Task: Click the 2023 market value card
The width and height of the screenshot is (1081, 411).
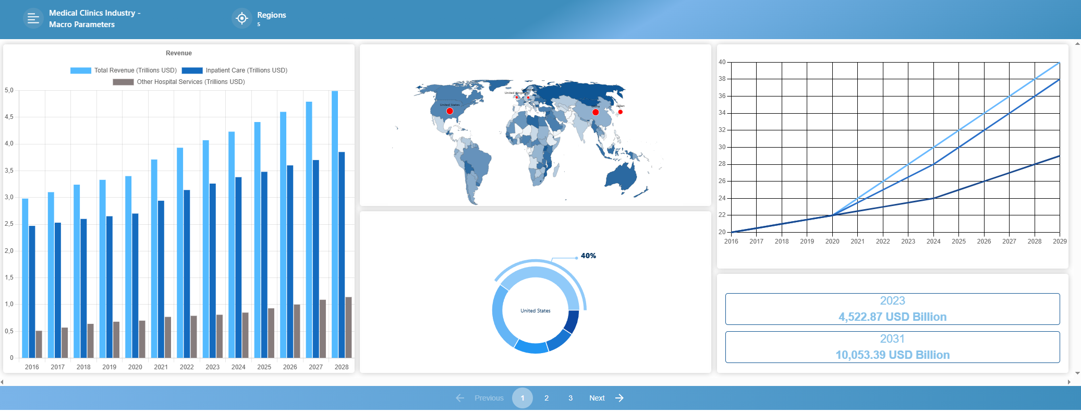Action: pos(892,309)
